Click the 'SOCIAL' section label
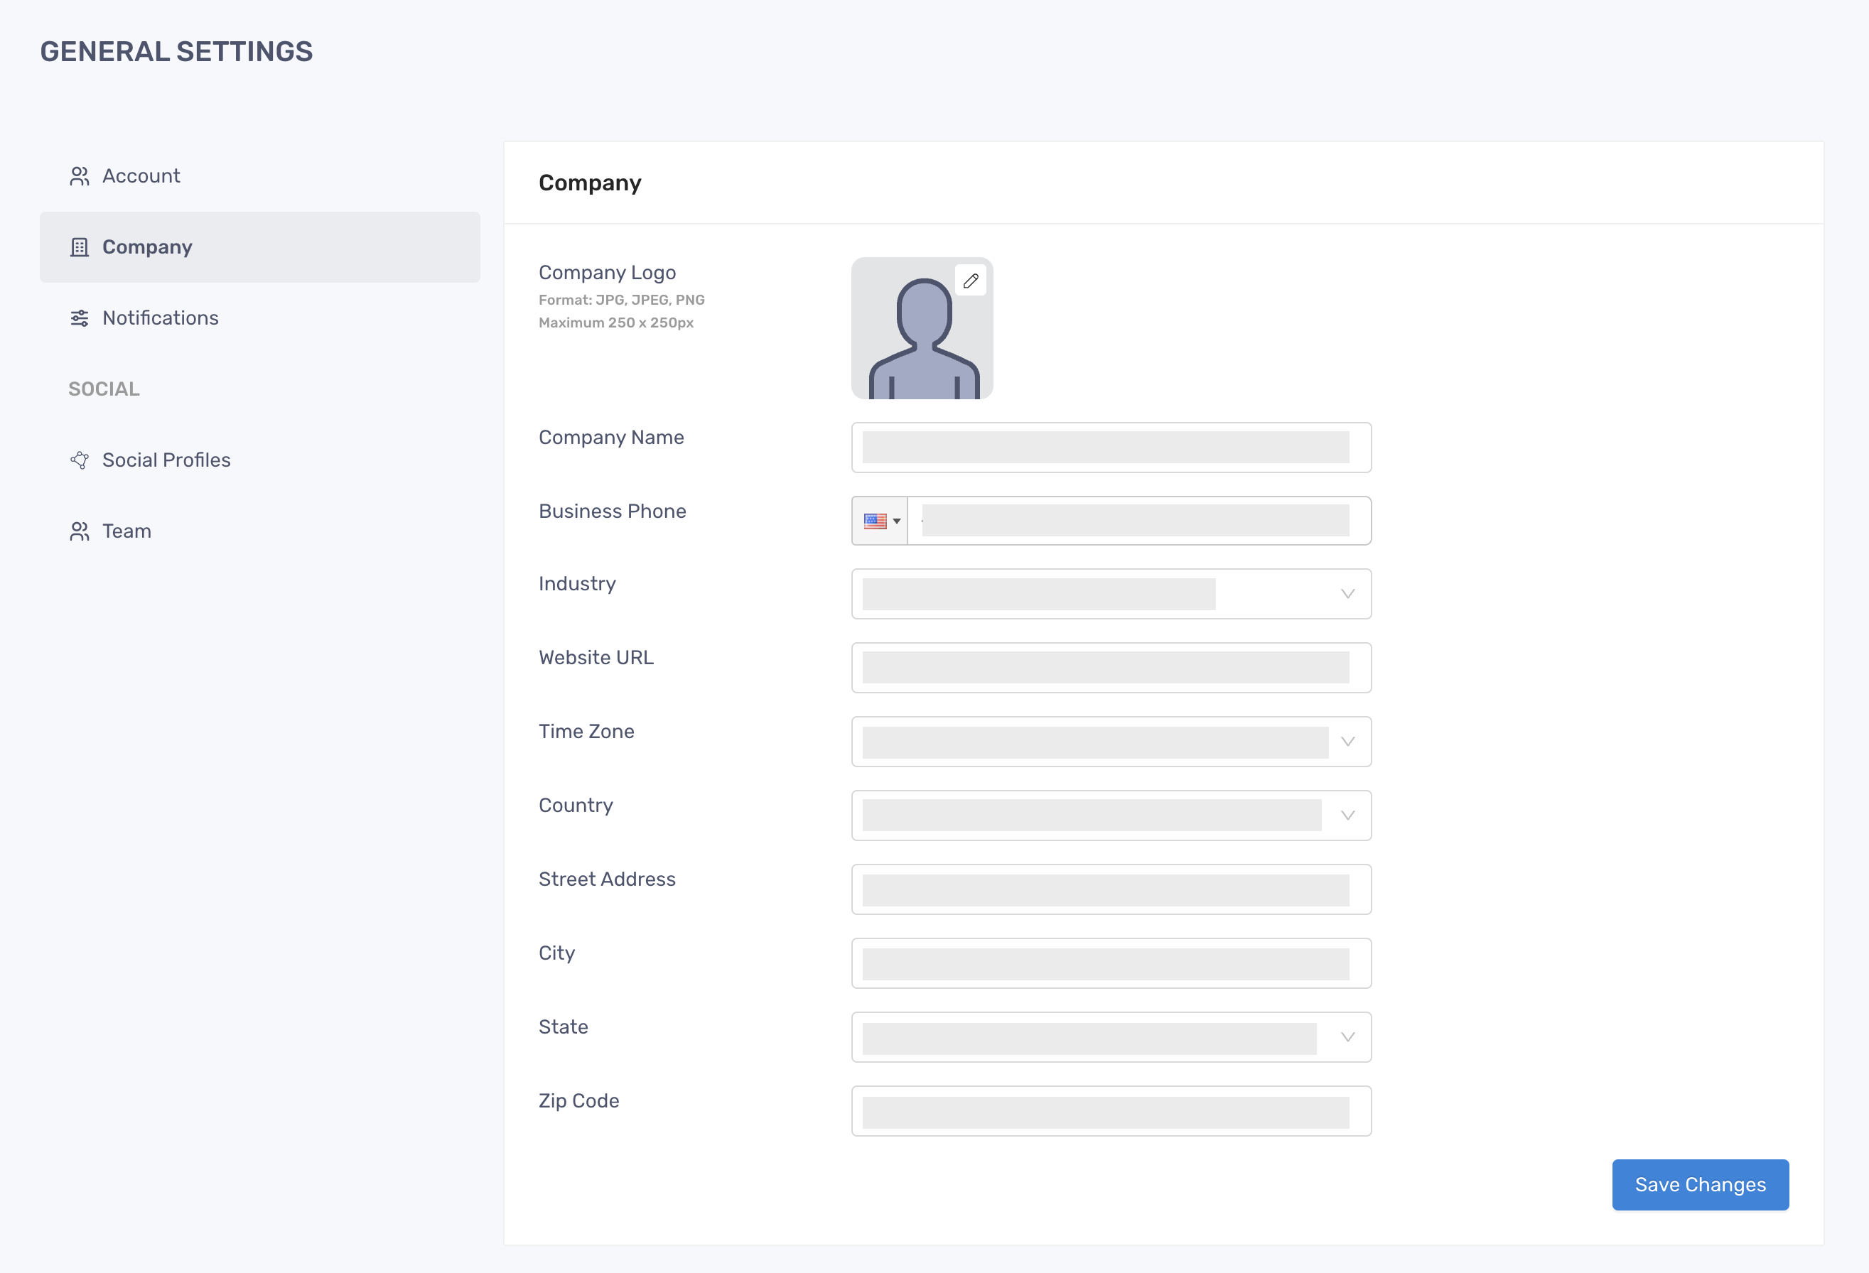Screen dimensions: 1869x1273 (x=104, y=389)
